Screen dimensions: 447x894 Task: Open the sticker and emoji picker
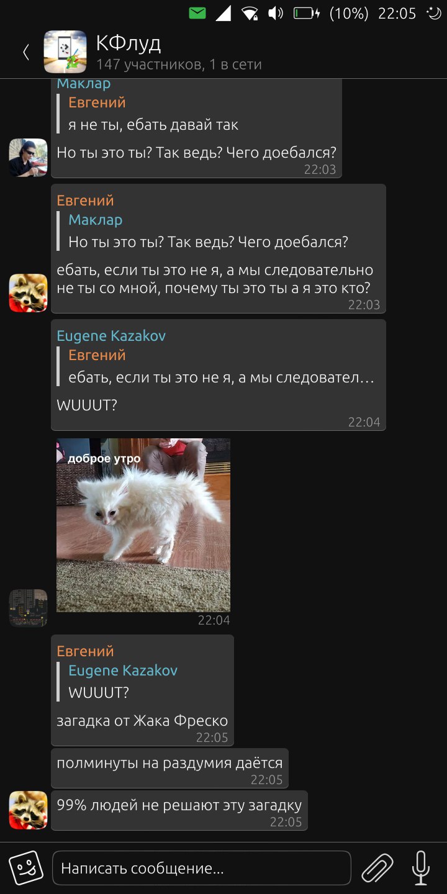pyautogui.click(x=25, y=867)
